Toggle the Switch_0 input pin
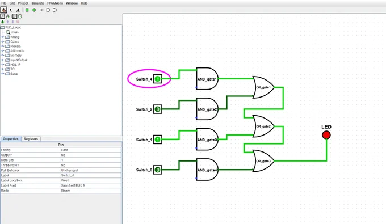Viewport: 386px width, 224px height. [158, 170]
